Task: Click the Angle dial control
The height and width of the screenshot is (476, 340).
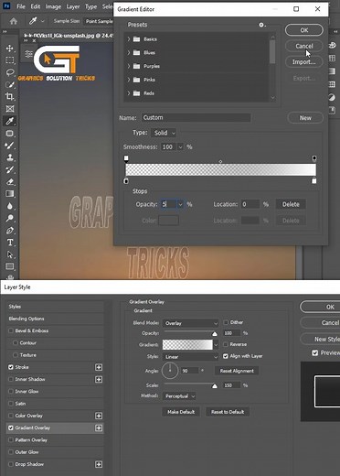Action: pyautogui.click(x=170, y=371)
